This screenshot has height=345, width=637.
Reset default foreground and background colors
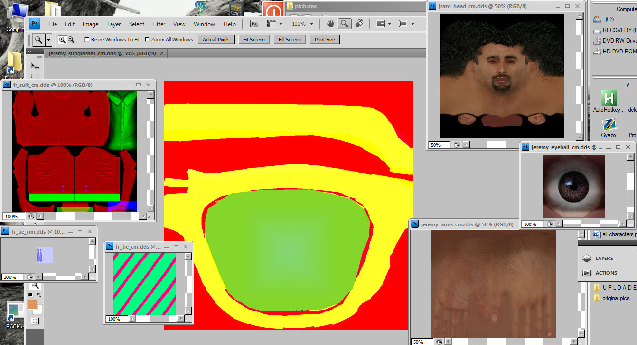[x=31, y=295]
